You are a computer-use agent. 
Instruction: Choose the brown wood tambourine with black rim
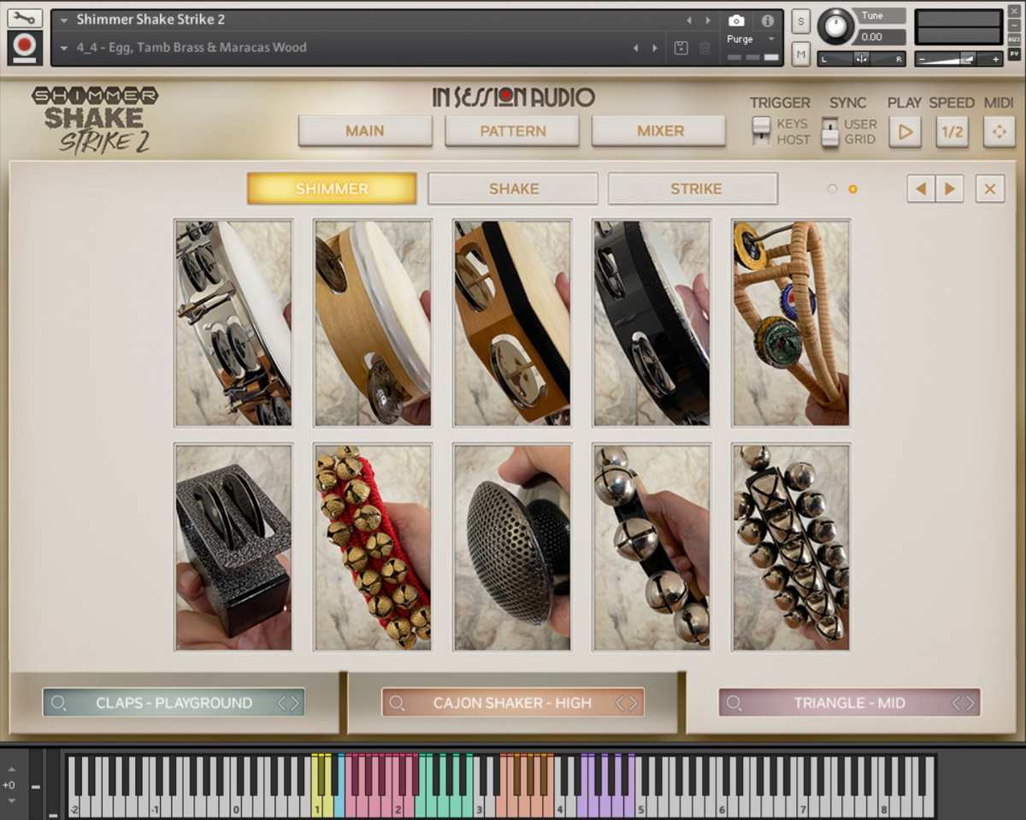pos(512,323)
